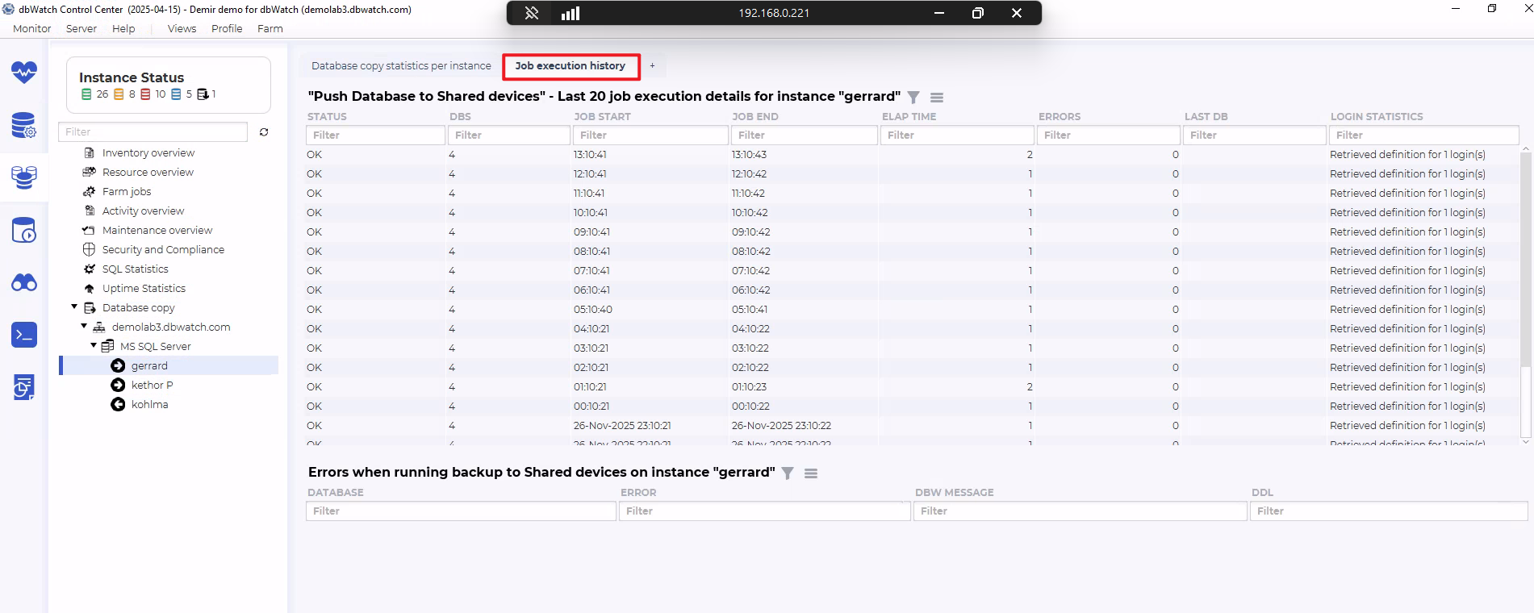Open the binoculars sidebar icon
Viewport: 1534px width, 613px height.
pos(24,283)
